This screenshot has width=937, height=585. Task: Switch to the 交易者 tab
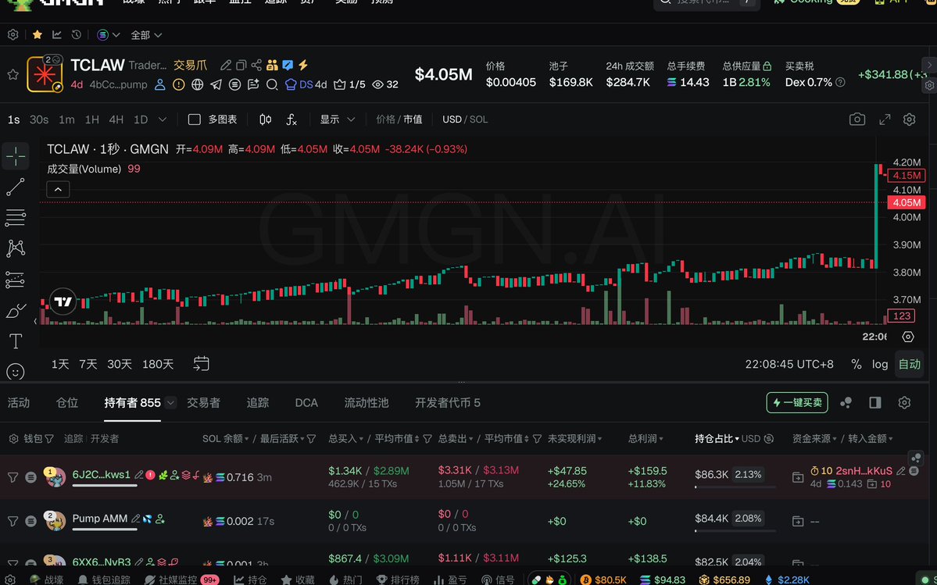click(203, 403)
